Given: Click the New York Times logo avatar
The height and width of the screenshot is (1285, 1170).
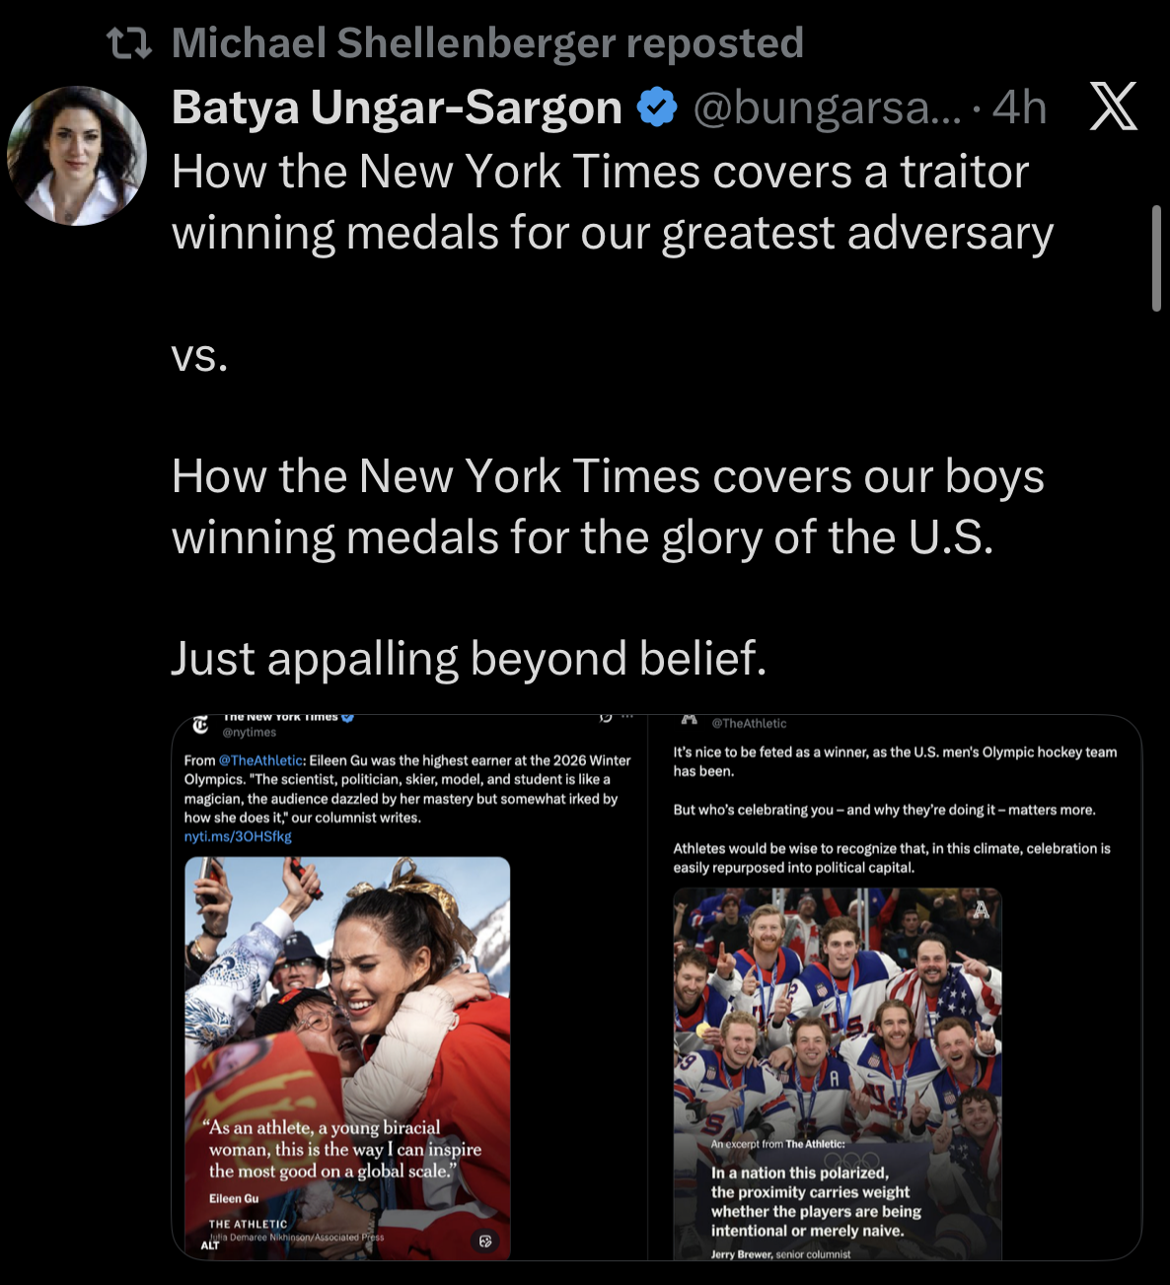Looking at the screenshot, I should click(x=200, y=725).
